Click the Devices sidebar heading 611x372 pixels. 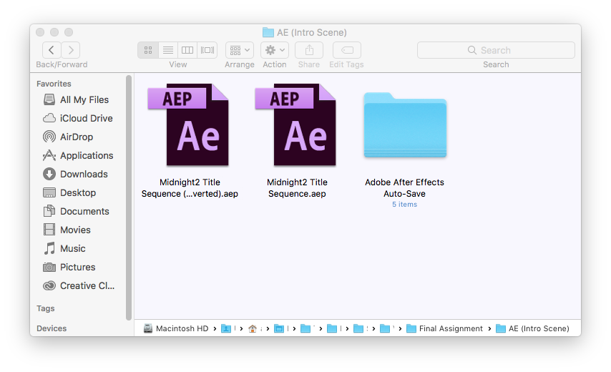[52, 328]
